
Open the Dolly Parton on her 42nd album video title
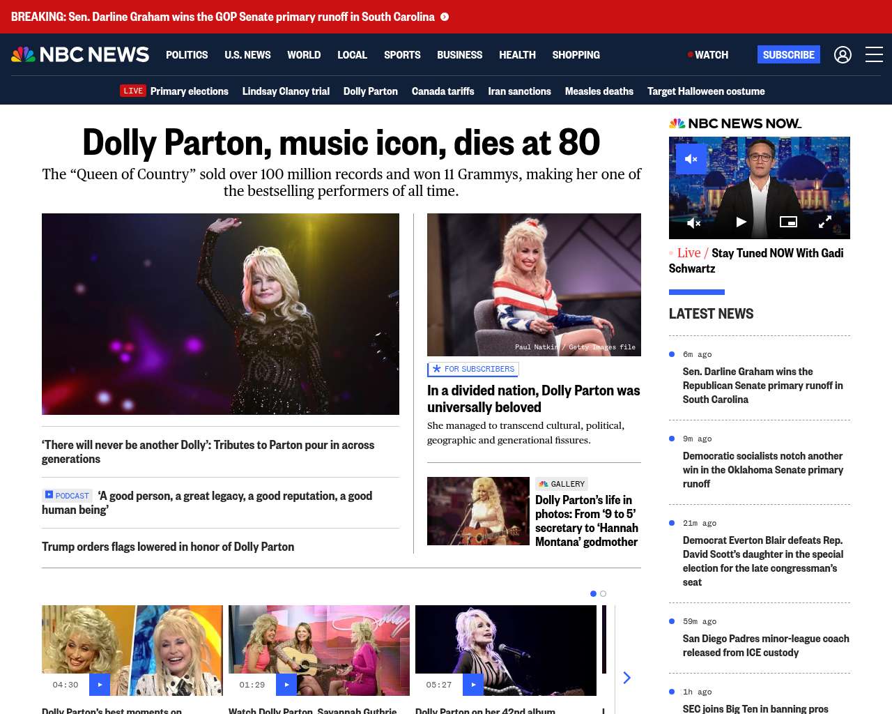coord(485,711)
